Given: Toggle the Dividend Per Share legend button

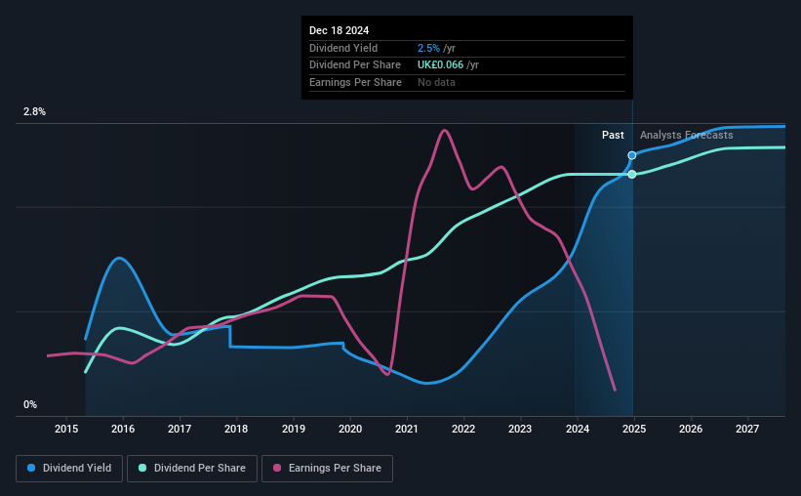Looking at the screenshot, I should (x=192, y=469).
